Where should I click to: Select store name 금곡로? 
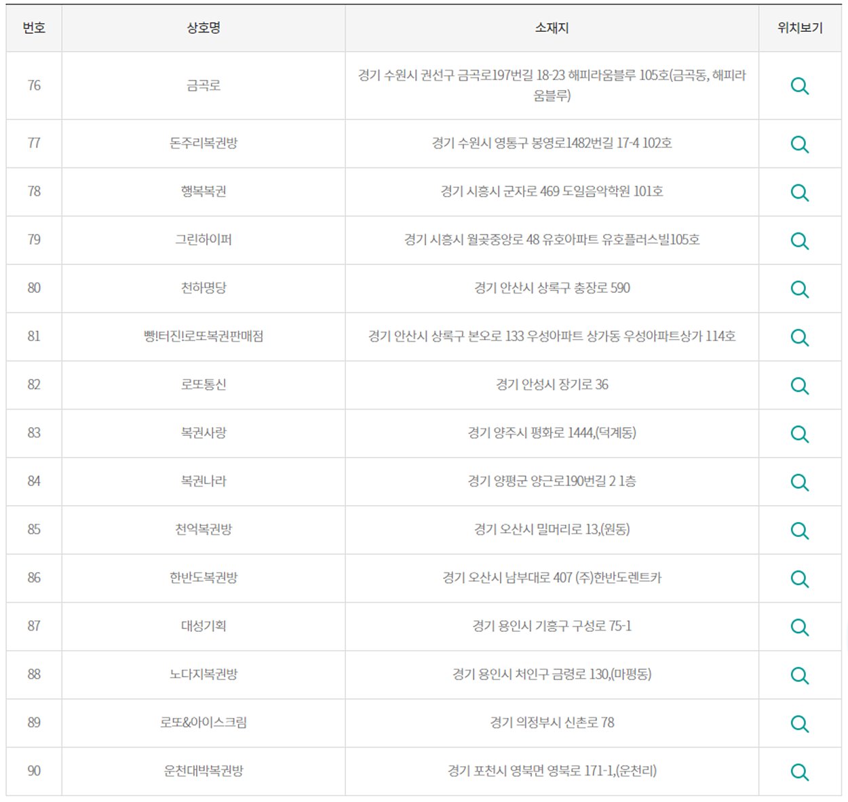204,85
